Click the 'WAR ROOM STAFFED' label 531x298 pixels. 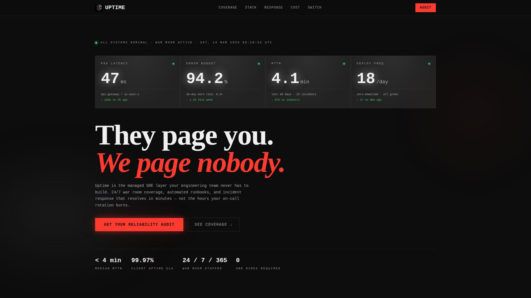click(202, 268)
